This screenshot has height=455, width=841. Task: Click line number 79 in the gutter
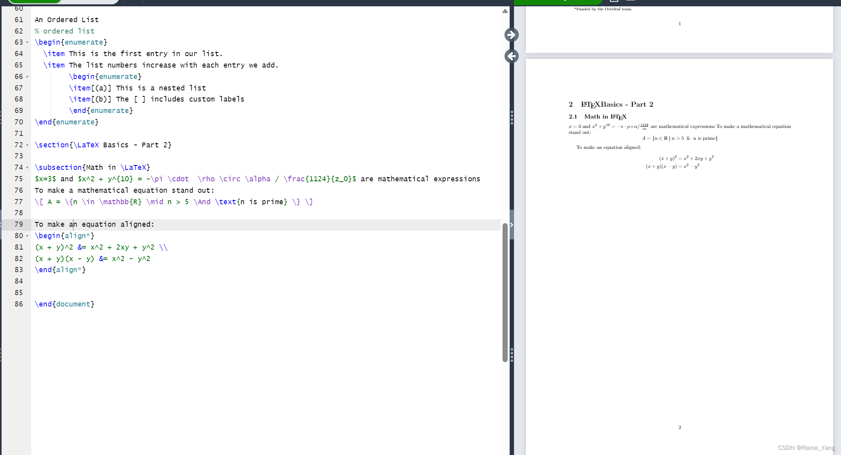(x=19, y=224)
